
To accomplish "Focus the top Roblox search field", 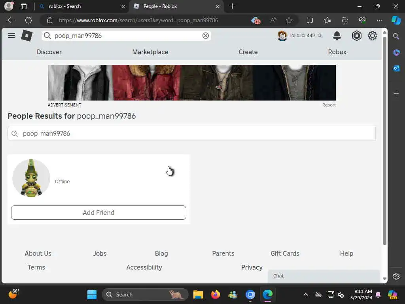I will 126,36.
